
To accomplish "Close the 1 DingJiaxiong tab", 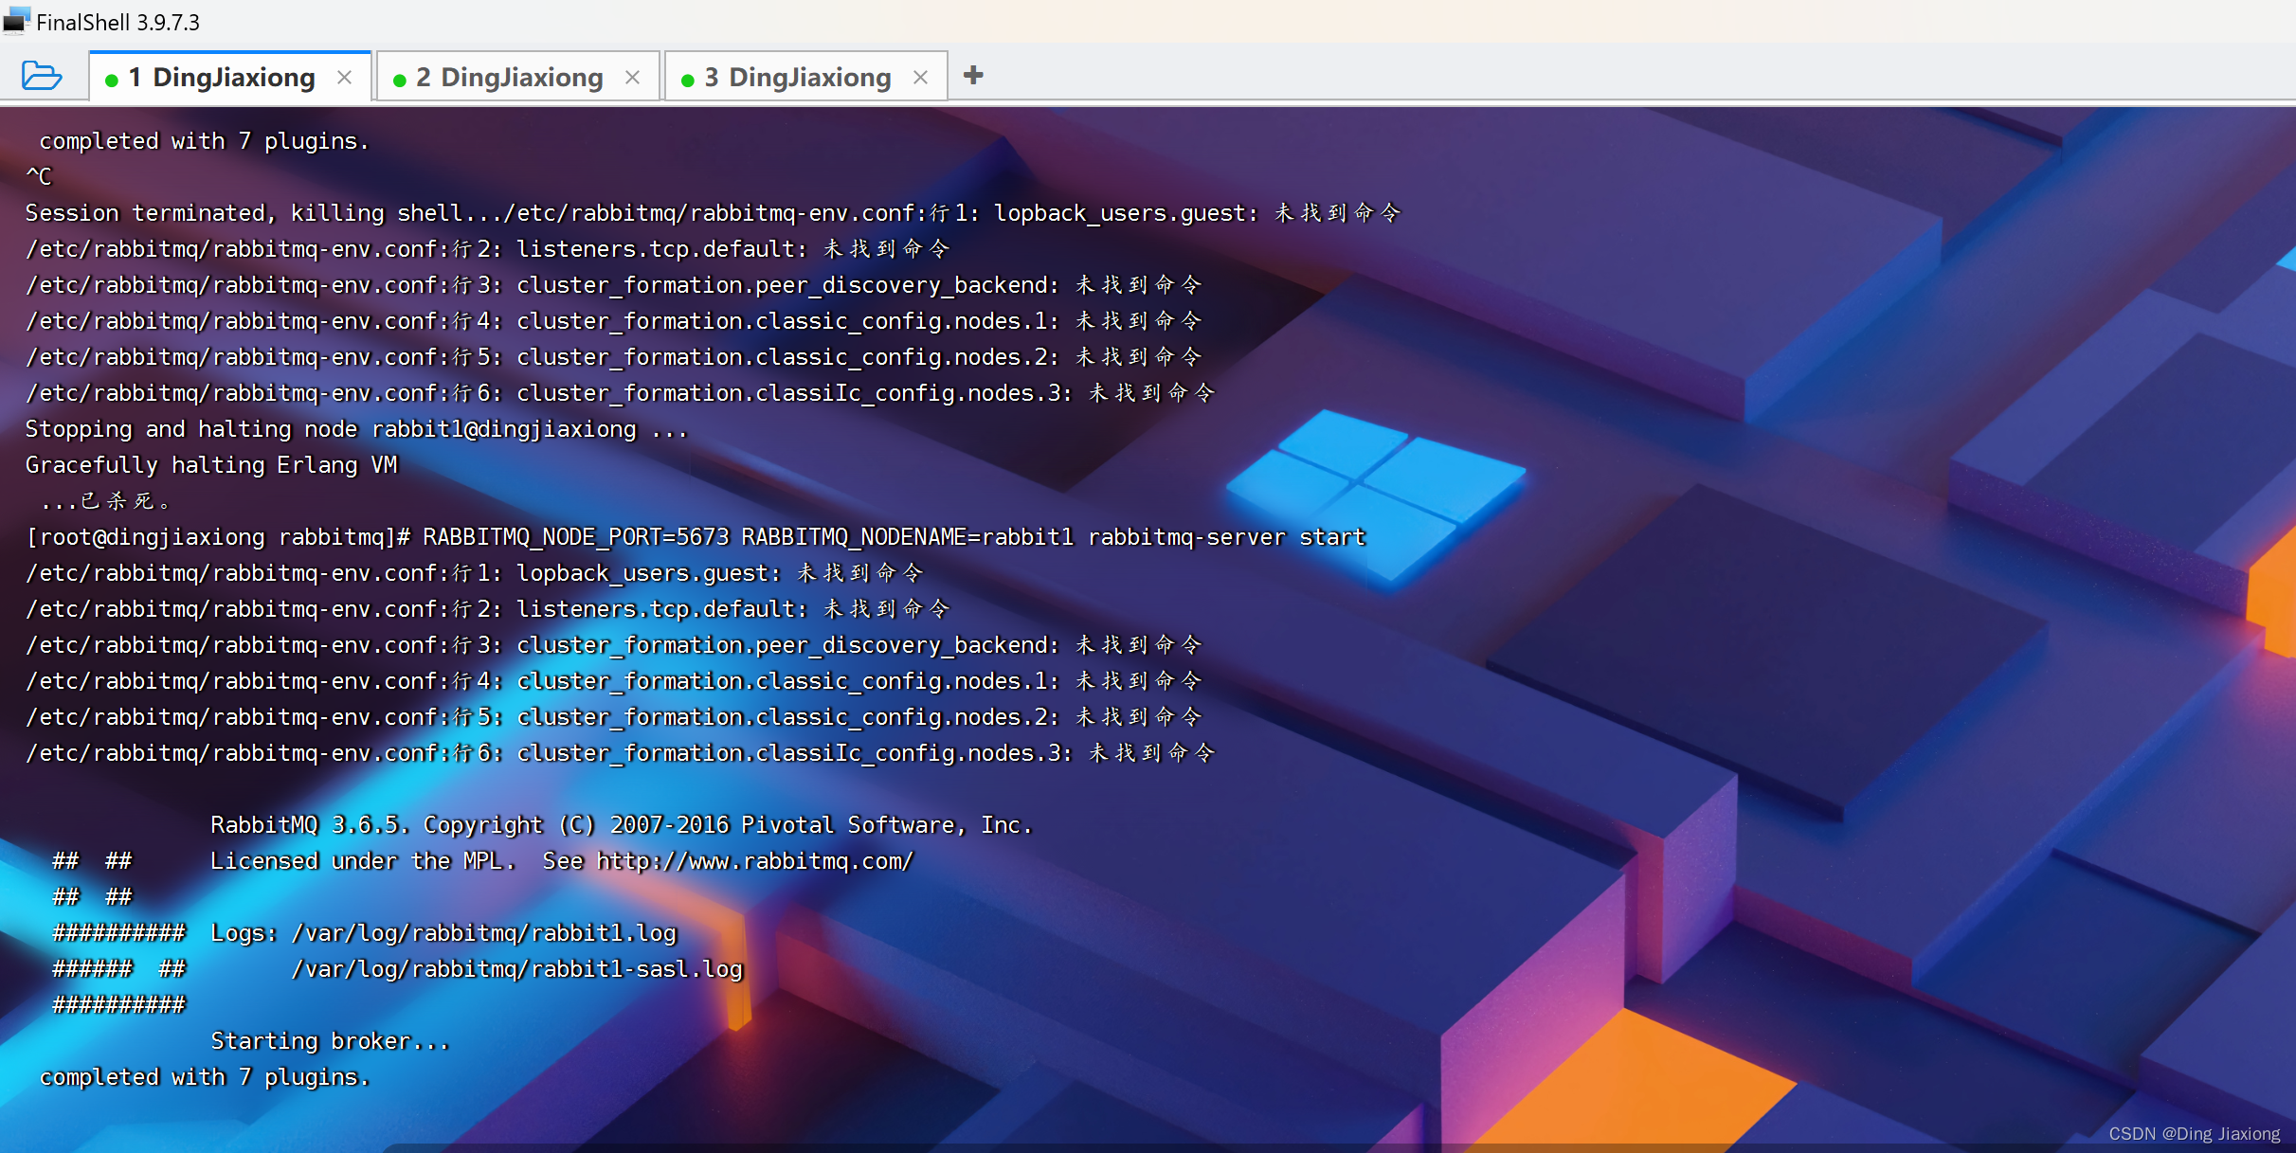I will pyautogui.click(x=345, y=78).
